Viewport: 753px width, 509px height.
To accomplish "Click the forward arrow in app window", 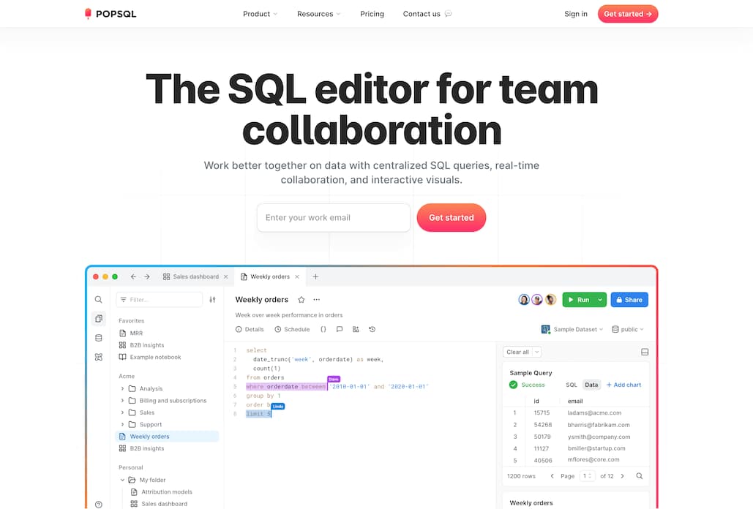I will (x=147, y=277).
